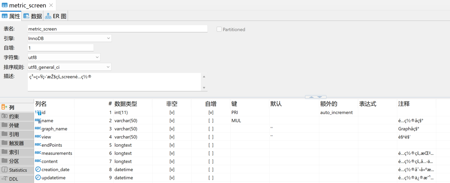Toggle the Partitioned checkbox
The height and width of the screenshot is (183, 450).
[219, 29]
